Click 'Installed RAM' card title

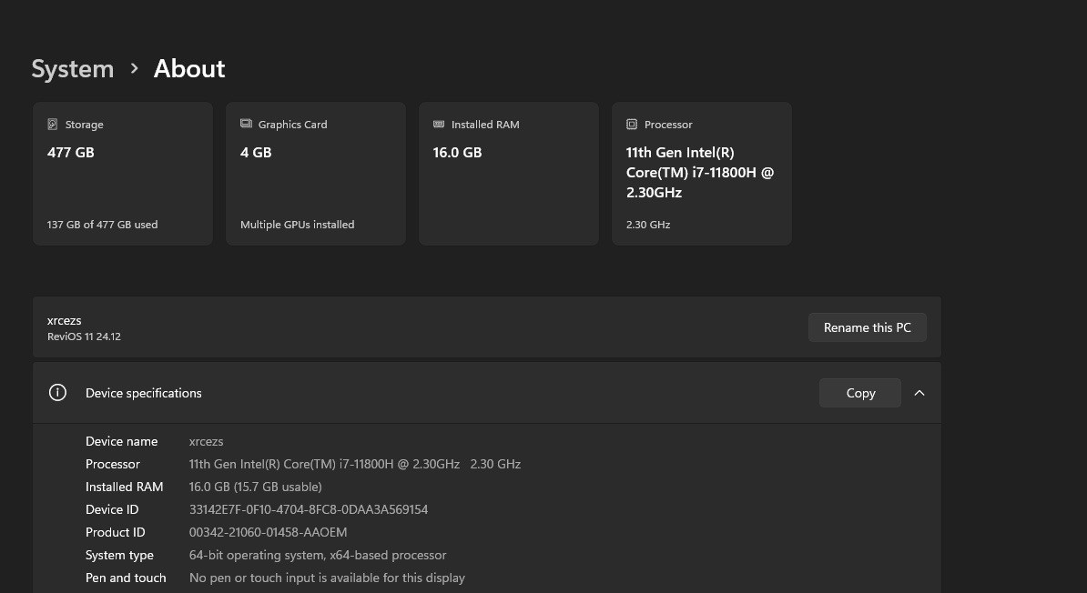[485, 125]
